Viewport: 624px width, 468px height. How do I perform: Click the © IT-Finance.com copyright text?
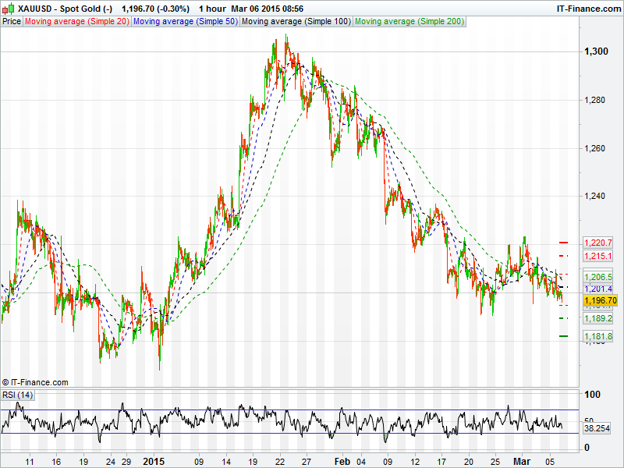tap(35, 382)
